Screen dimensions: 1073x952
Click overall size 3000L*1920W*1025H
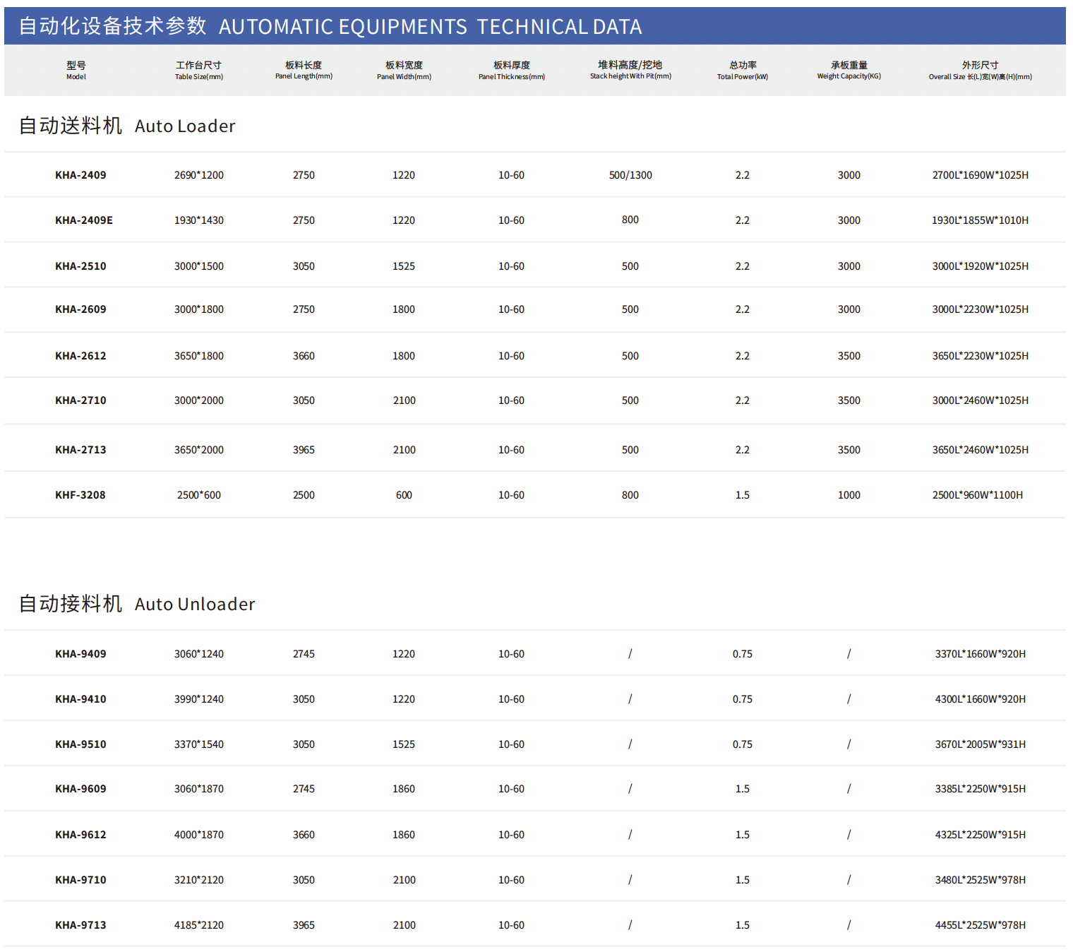coord(981,266)
